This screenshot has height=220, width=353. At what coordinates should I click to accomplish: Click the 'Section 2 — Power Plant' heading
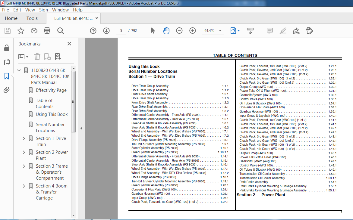tap(261, 195)
